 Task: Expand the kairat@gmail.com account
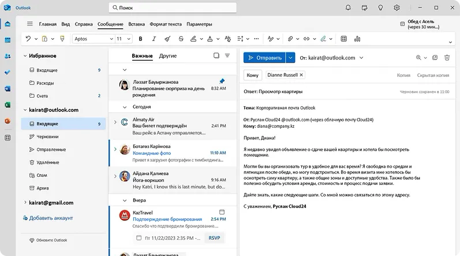(25, 202)
